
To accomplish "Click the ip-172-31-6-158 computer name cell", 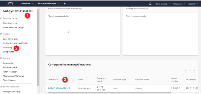I will pos(101,88).
